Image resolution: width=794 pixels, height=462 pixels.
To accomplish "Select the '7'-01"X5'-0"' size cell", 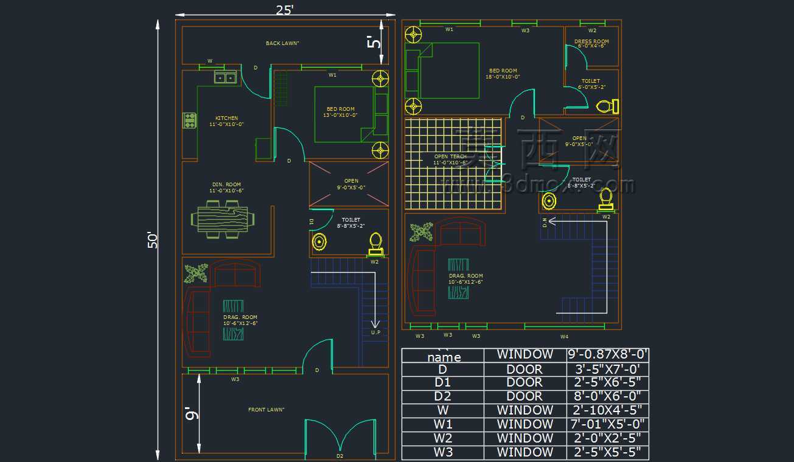I will pos(607,424).
